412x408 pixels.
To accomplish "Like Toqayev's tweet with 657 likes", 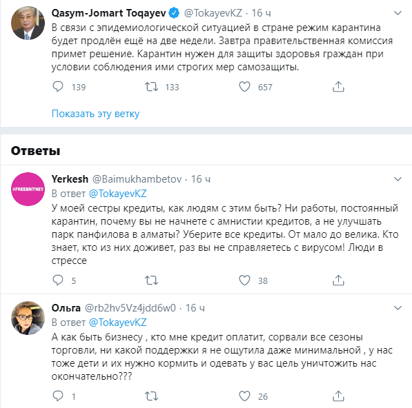I will point(244,87).
